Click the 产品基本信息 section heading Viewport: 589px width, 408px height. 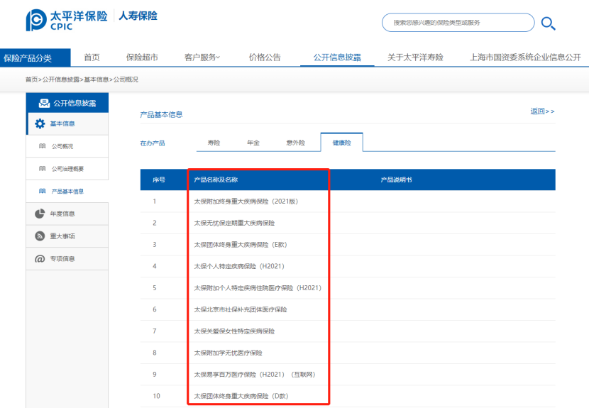(x=162, y=114)
